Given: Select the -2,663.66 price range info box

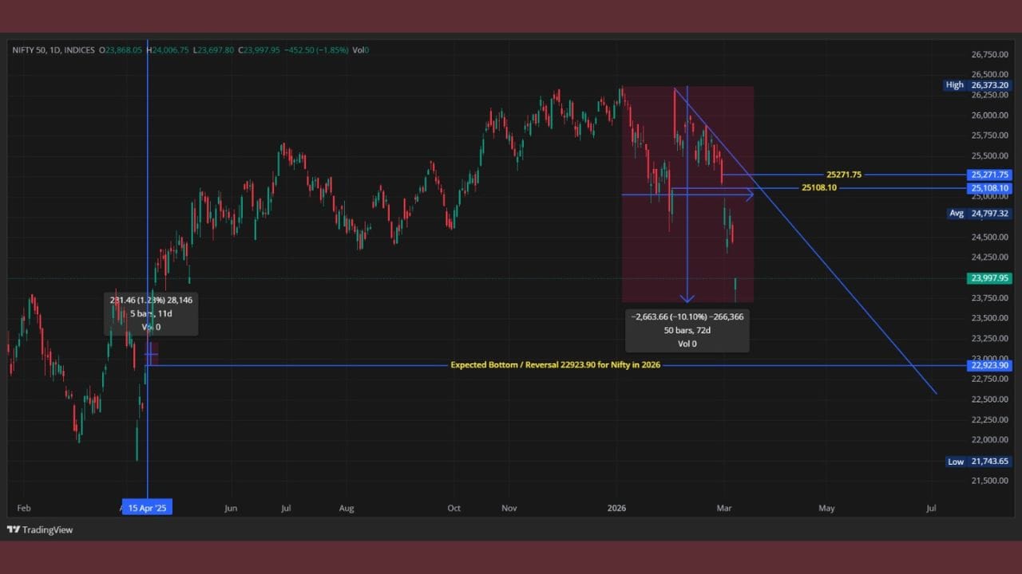Looking at the screenshot, I should click(x=687, y=330).
